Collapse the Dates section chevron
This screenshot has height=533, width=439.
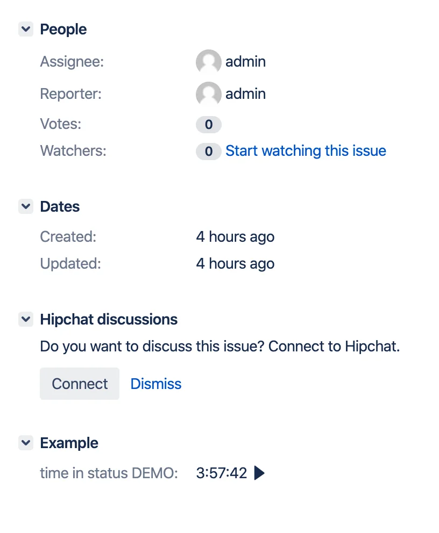pyautogui.click(x=25, y=206)
